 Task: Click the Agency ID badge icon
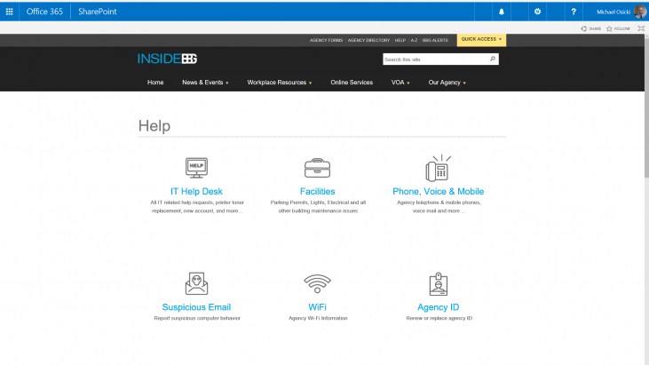[439, 284]
